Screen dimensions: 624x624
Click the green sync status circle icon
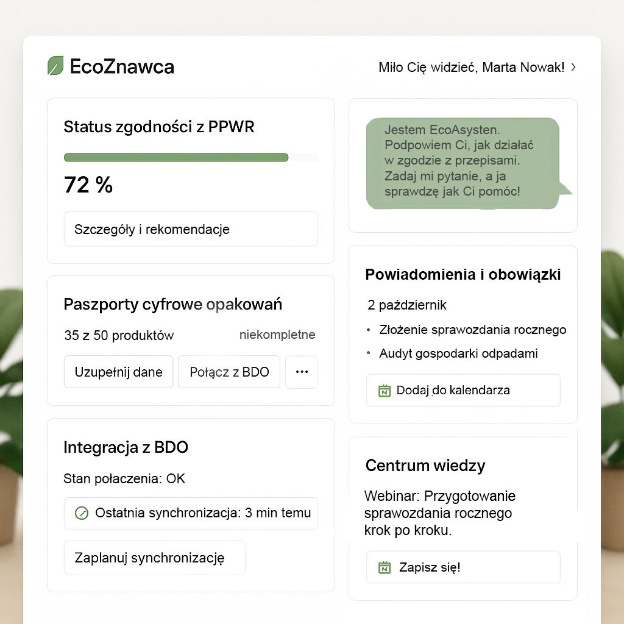click(x=82, y=513)
